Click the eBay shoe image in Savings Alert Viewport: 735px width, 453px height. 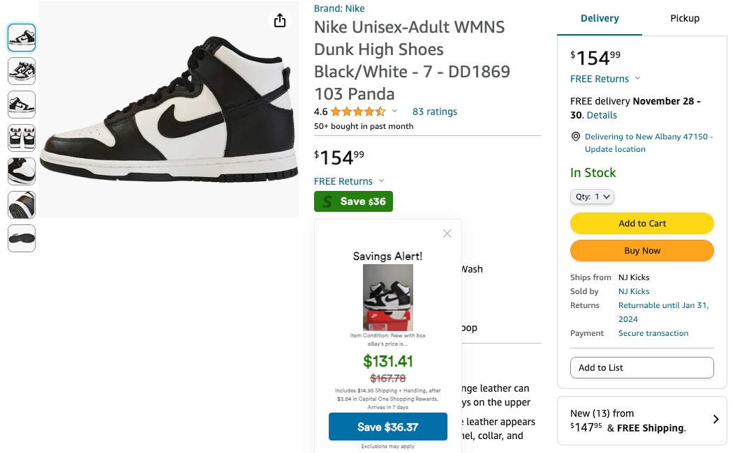[x=387, y=297]
